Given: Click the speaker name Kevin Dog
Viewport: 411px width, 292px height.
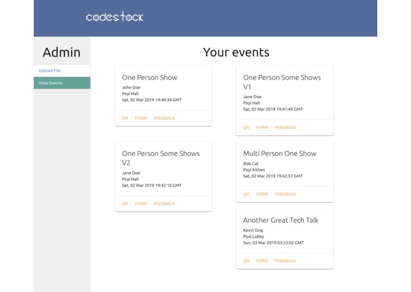Looking at the screenshot, I should pyautogui.click(x=253, y=230).
